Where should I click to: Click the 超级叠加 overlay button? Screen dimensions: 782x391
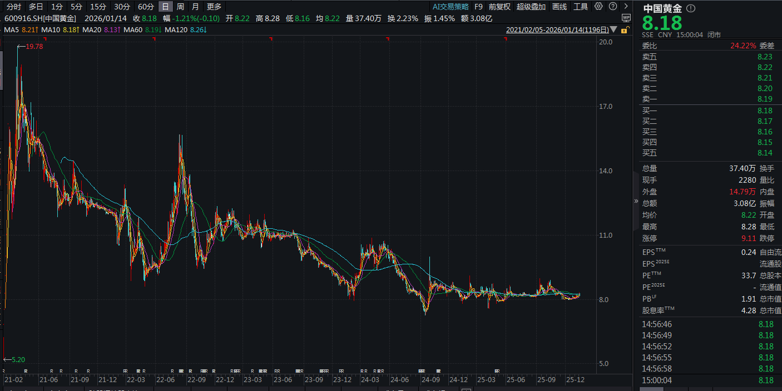pyautogui.click(x=531, y=7)
